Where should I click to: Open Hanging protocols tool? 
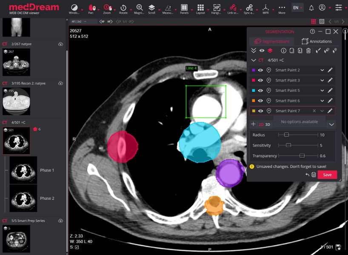[216, 9]
